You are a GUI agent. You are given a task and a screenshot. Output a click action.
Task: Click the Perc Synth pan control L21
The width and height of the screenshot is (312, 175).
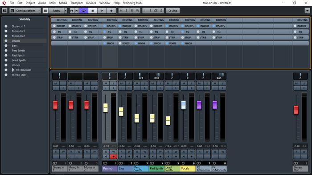click(x=141, y=76)
